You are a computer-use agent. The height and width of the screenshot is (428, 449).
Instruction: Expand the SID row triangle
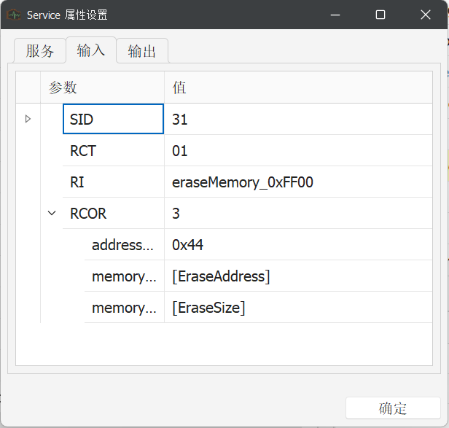click(x=28, y=119)
